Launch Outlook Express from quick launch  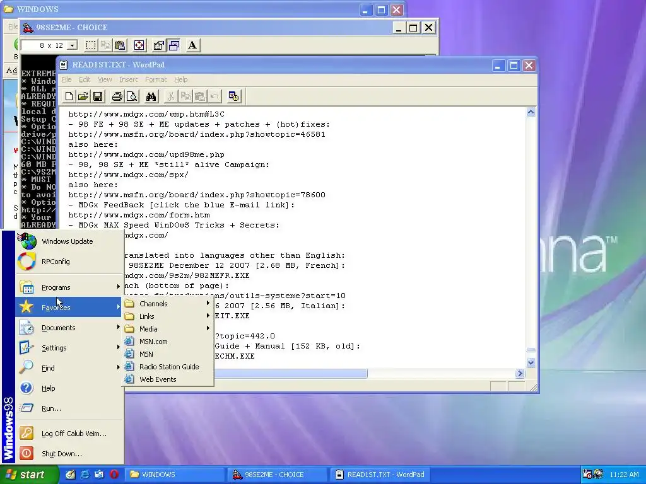tap(99, 475)
